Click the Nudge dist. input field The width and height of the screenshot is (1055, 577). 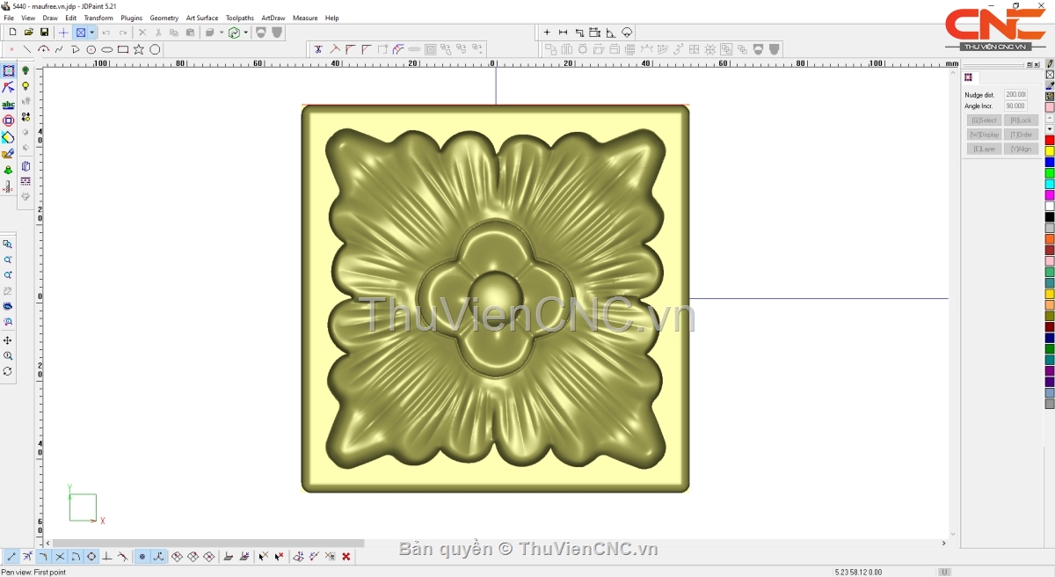click(1015, 94)
